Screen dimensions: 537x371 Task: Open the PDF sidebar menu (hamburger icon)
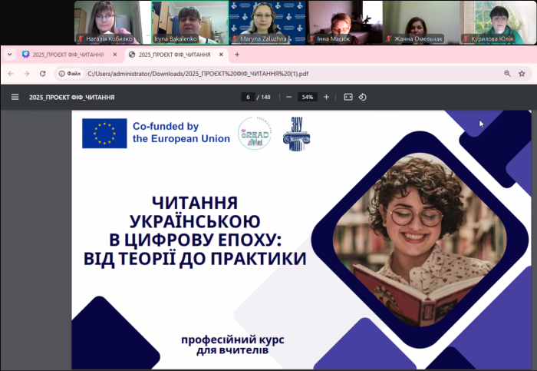[15, 97]
